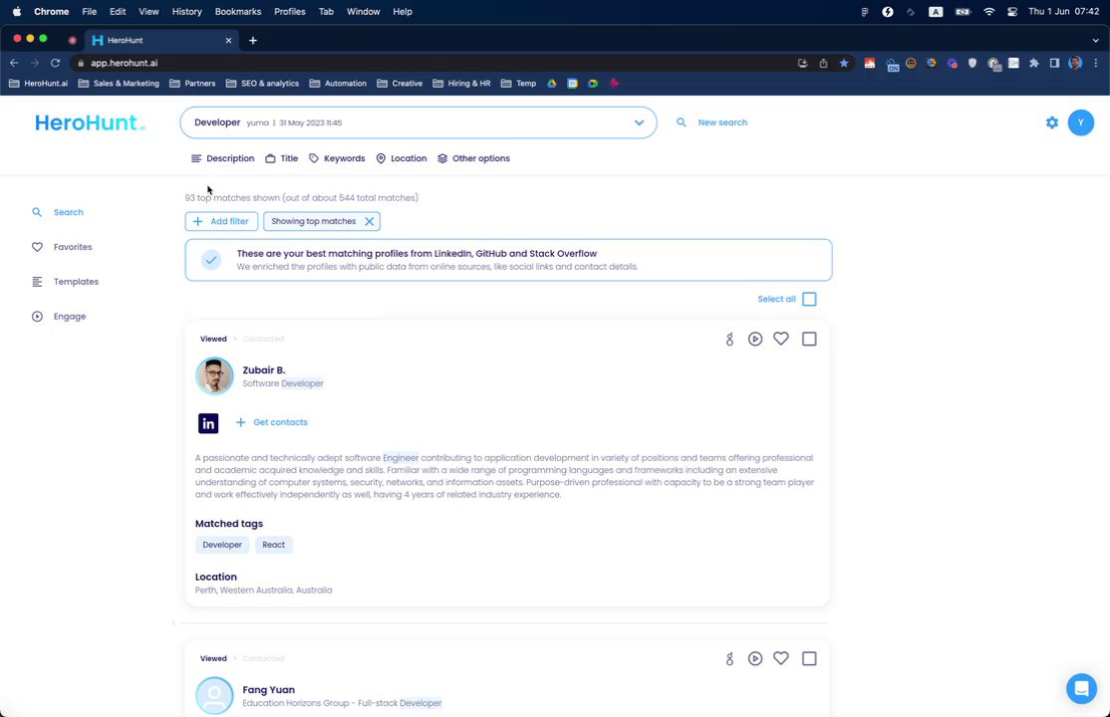Open HeroHunt.ai bookmarks folder
The height and width of the screenshot is (717, 1110).
coord(38,84)
